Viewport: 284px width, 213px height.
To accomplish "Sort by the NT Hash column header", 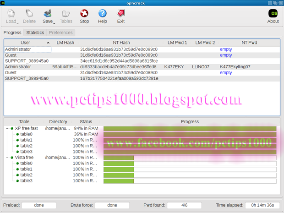I will [121, 43].
